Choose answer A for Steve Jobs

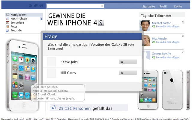click(127, 62)
